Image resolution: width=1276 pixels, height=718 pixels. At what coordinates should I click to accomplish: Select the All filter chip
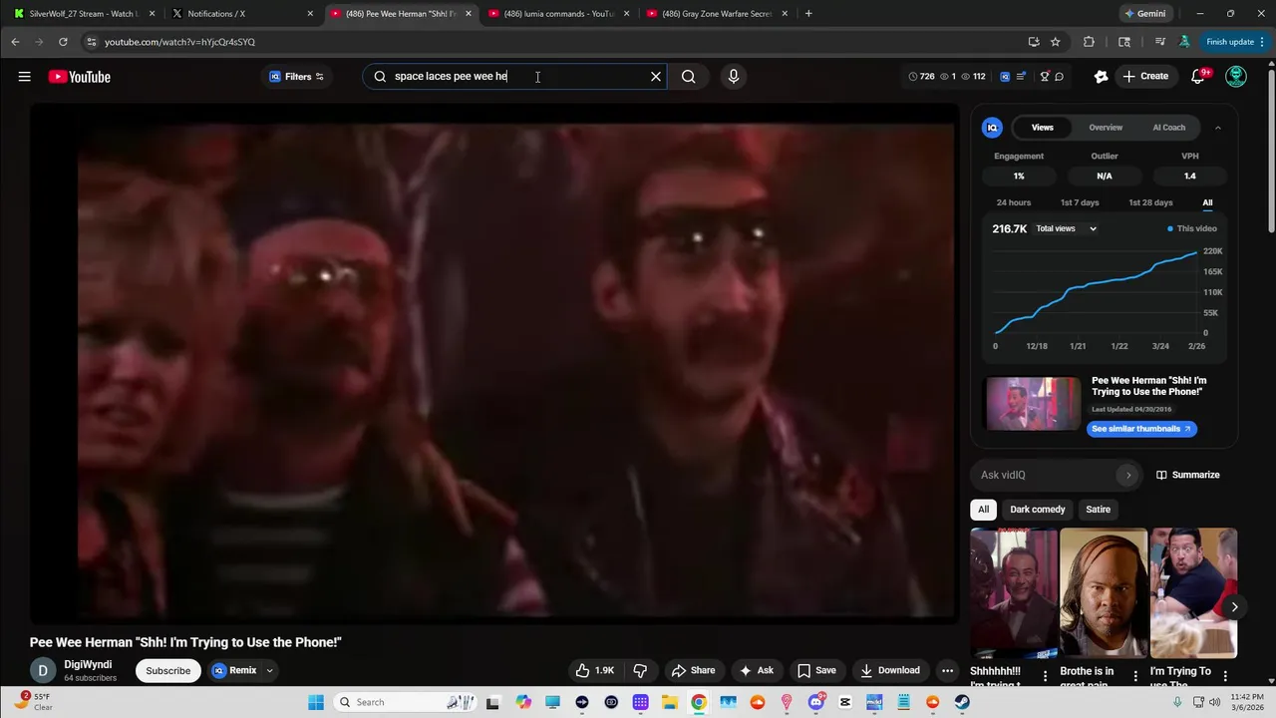[x=983, y=510]
